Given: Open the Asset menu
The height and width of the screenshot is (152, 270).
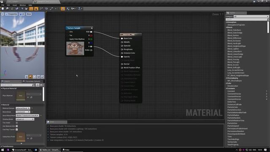Looking at the screenshot, I should [15, 5].
